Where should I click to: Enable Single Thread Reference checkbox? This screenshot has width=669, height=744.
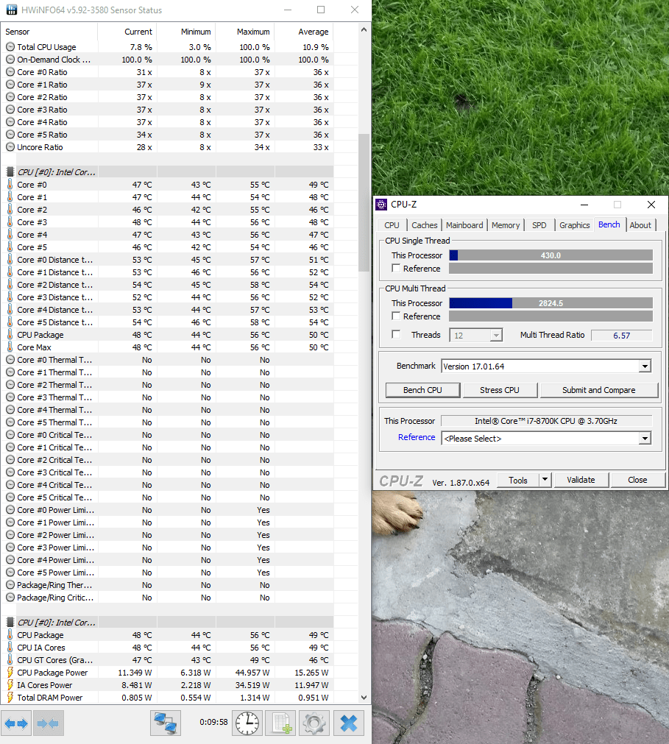click(x=396, y=268)
